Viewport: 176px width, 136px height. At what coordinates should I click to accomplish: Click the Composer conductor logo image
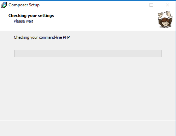tap(165, 19)
